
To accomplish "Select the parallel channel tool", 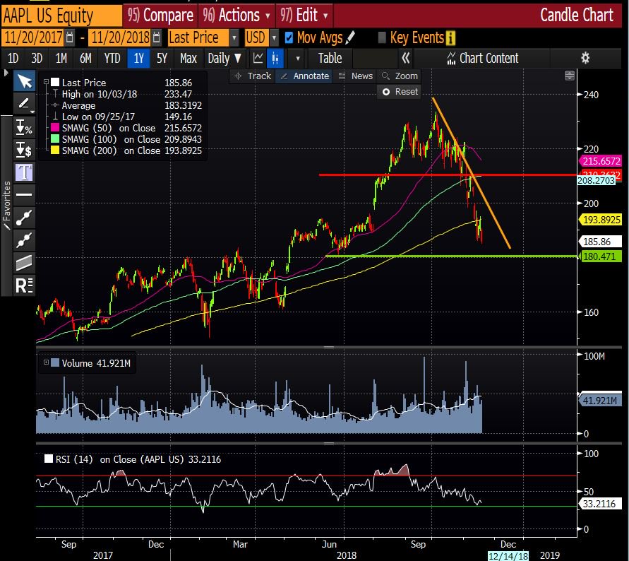I will (24, 263).
